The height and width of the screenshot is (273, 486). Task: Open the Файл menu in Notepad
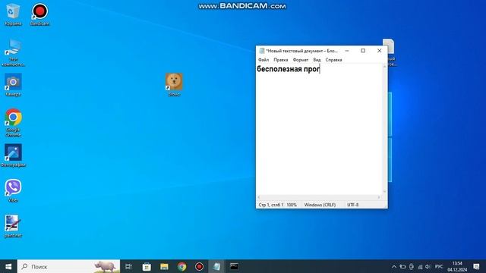click(264, 60)
